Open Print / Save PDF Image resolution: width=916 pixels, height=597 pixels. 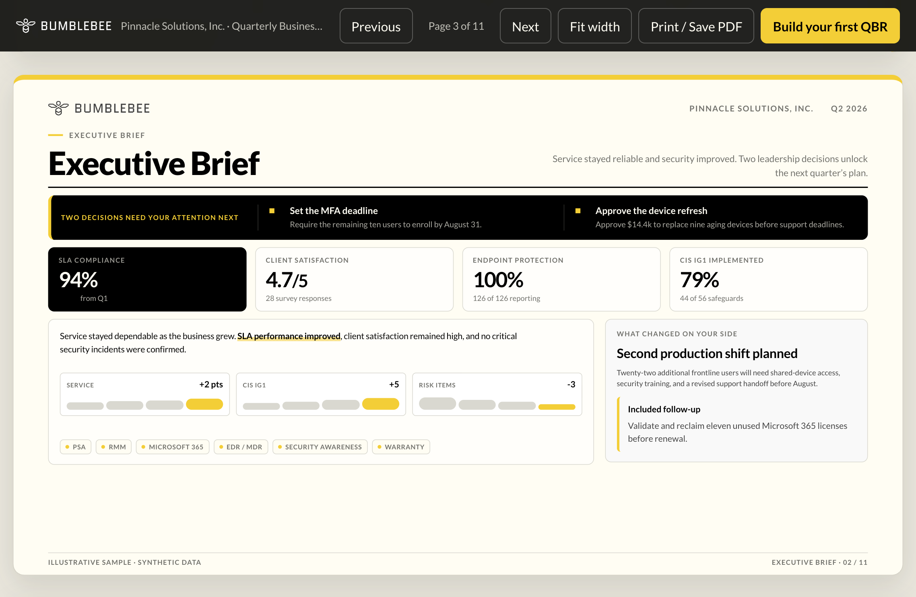pos(696,26)
